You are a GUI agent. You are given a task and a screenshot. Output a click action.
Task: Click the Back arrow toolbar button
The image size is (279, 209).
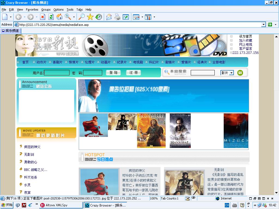(x=18, y=17)
